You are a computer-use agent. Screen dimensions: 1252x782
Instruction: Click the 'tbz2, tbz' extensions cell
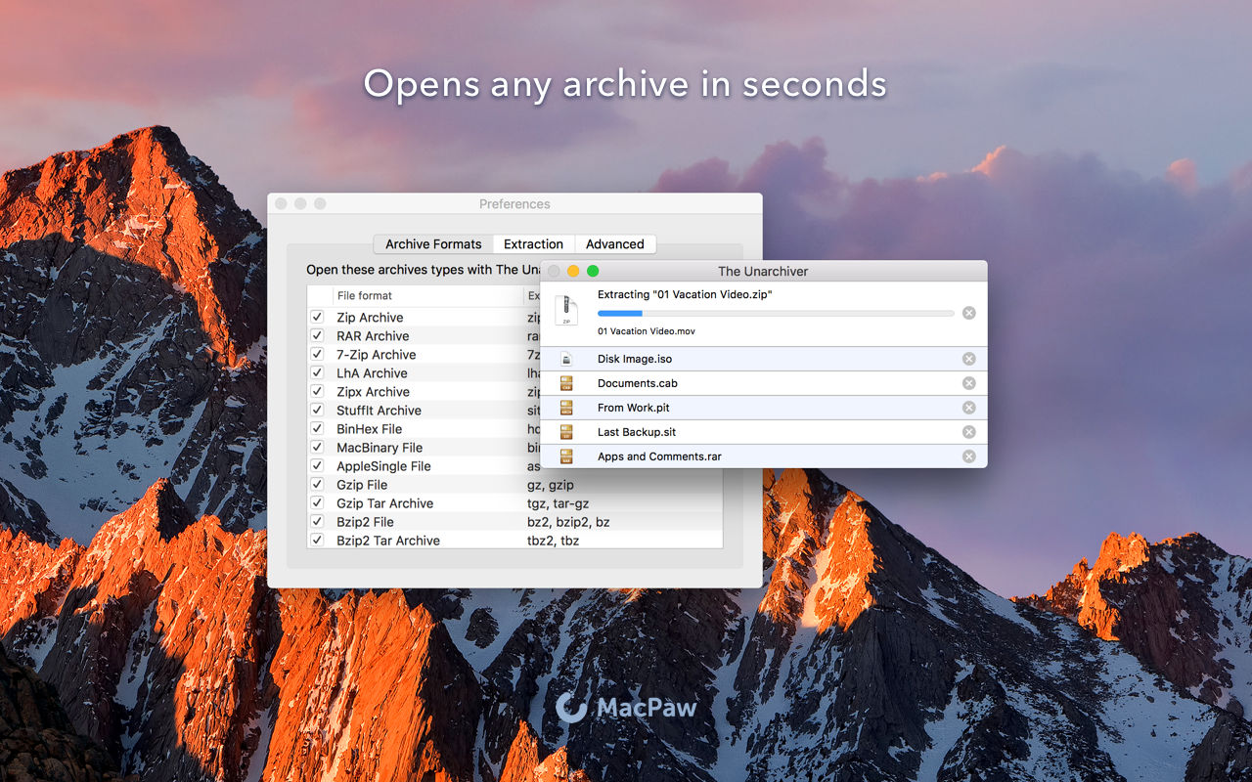(x=554, y=541)
